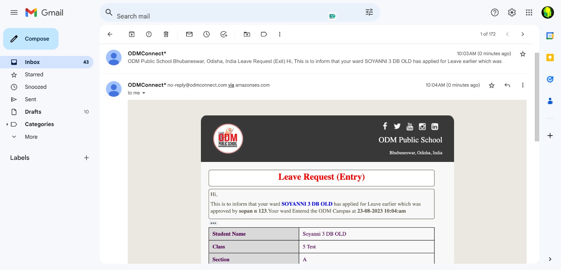Star the 10:03 AM ODMConnect message

pos(522,54)
